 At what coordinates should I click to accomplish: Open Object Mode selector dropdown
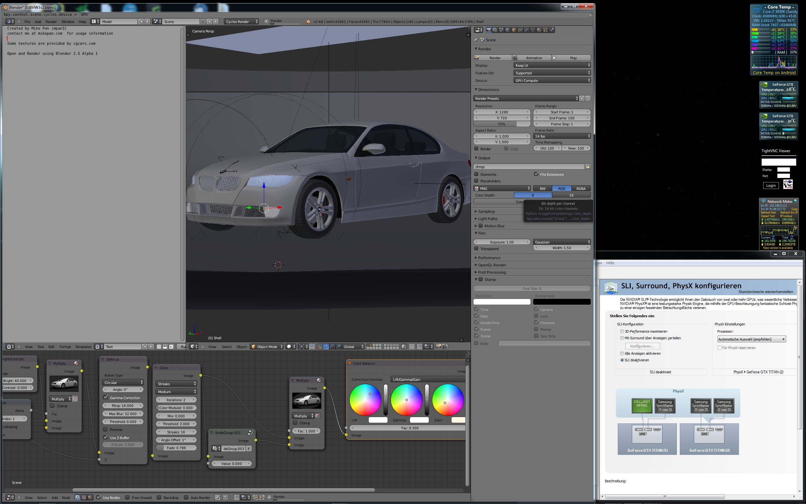tap(267, 347)
